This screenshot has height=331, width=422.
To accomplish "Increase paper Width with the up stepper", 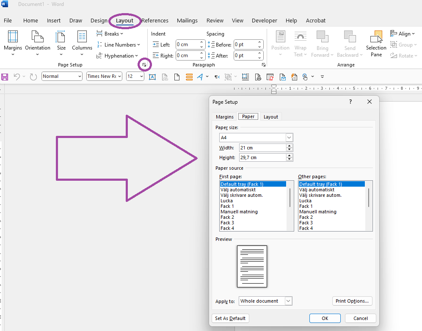I will [x=290, y=146].
